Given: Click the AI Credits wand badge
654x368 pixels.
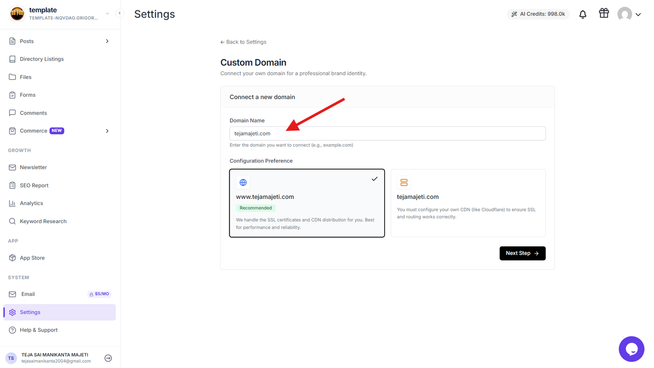Looking at the screenshot, I should pyautogui.click(x=538, y=14).
